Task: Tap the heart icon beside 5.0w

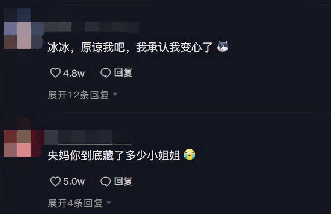Action: click(55, 182)
